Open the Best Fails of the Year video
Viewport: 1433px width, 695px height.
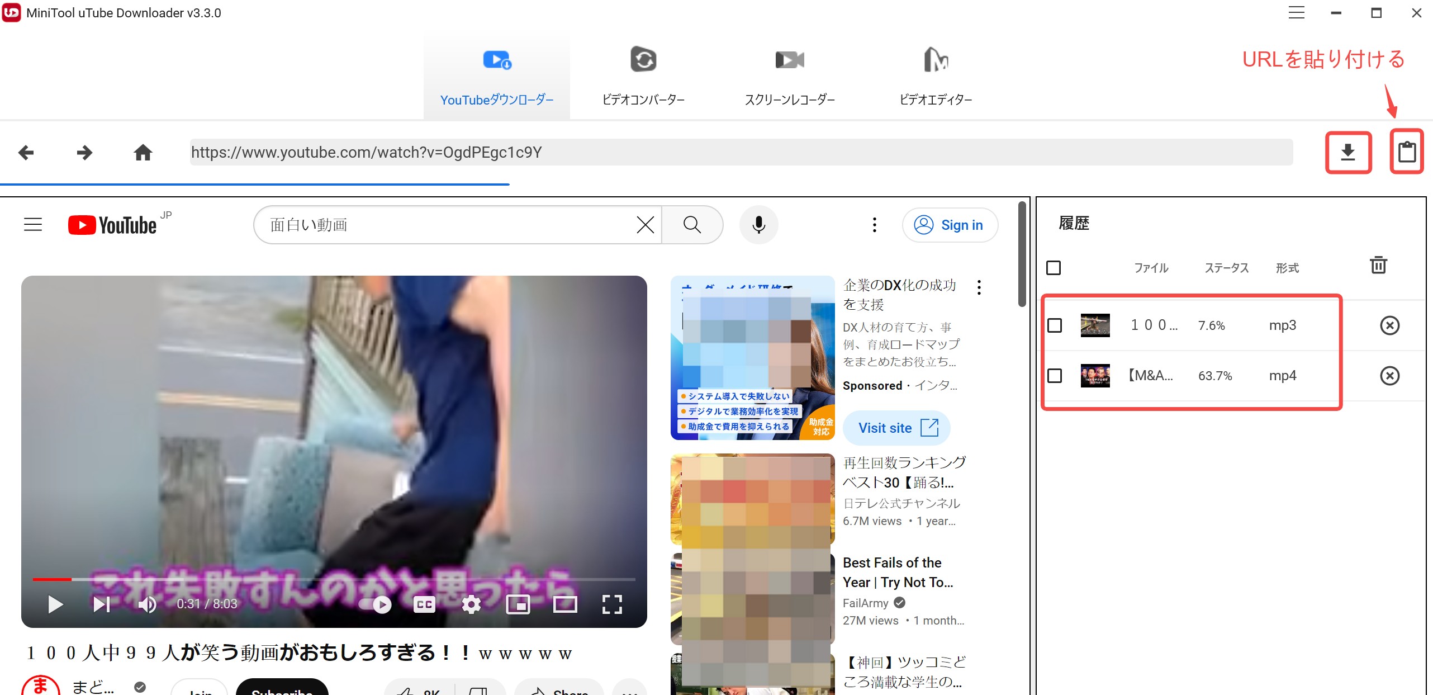[898, 573]
